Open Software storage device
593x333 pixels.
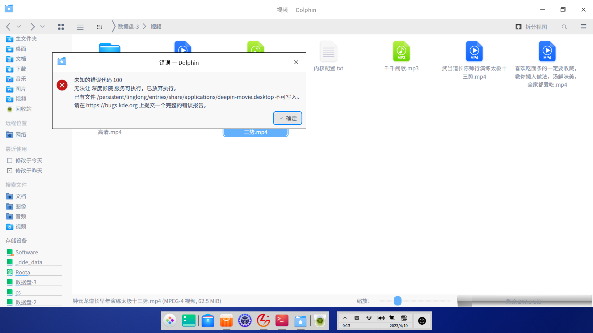27,252
